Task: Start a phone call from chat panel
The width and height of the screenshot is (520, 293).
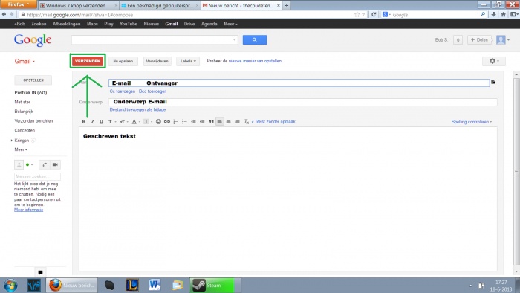Action: (45, 164)
